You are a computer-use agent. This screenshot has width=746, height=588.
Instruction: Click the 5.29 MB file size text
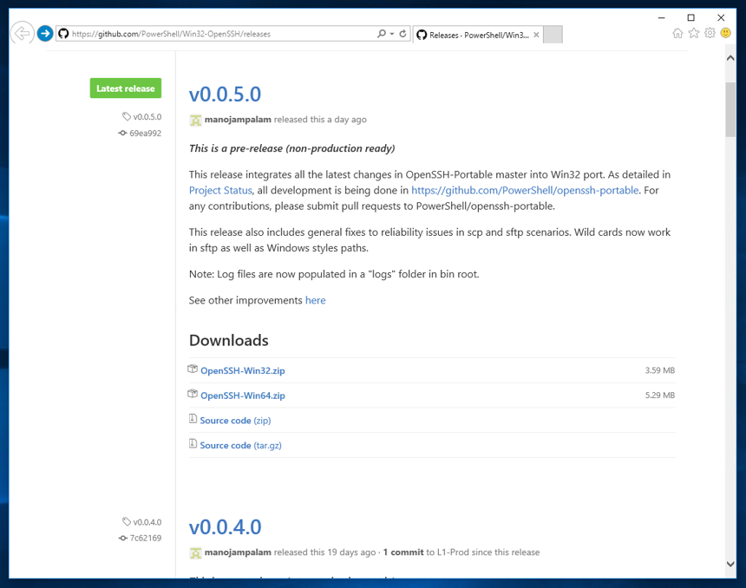[x=660, y=395]
